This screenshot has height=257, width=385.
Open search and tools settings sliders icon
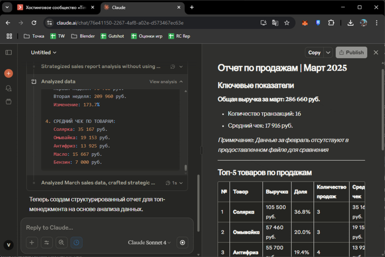(47, 243)
